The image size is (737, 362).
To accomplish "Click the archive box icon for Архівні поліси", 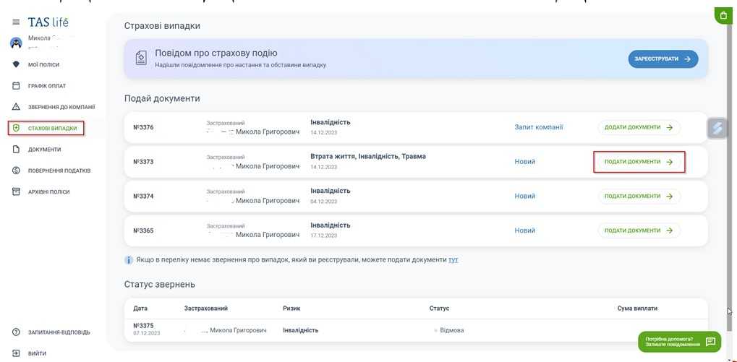I will (x=16, y=191).
